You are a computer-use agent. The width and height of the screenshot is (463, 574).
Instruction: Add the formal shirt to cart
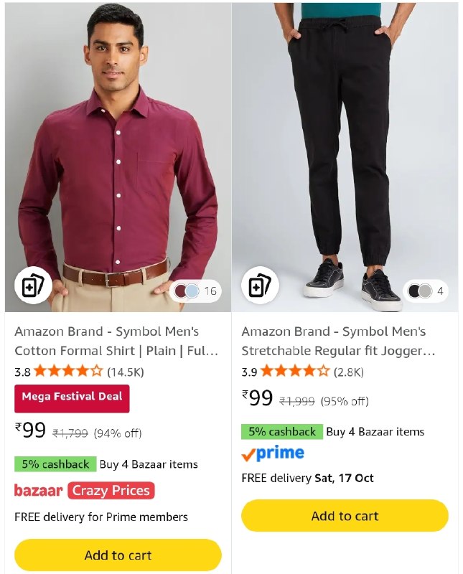click(118, 555)
